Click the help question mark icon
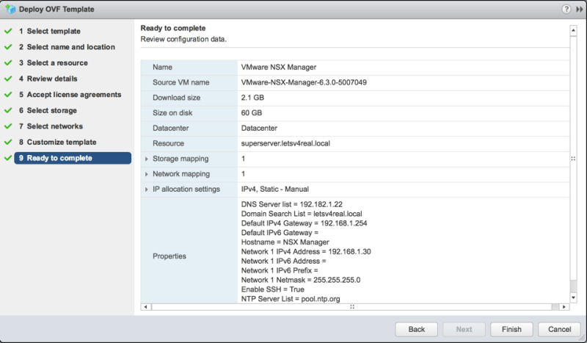587x343 pixels. tap(566, 9)
